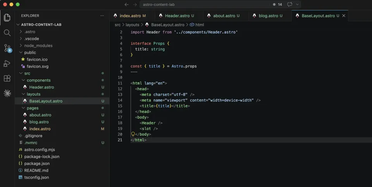Open the Run and Debug view
Screen dimensions: 372x187
point(7,63)
